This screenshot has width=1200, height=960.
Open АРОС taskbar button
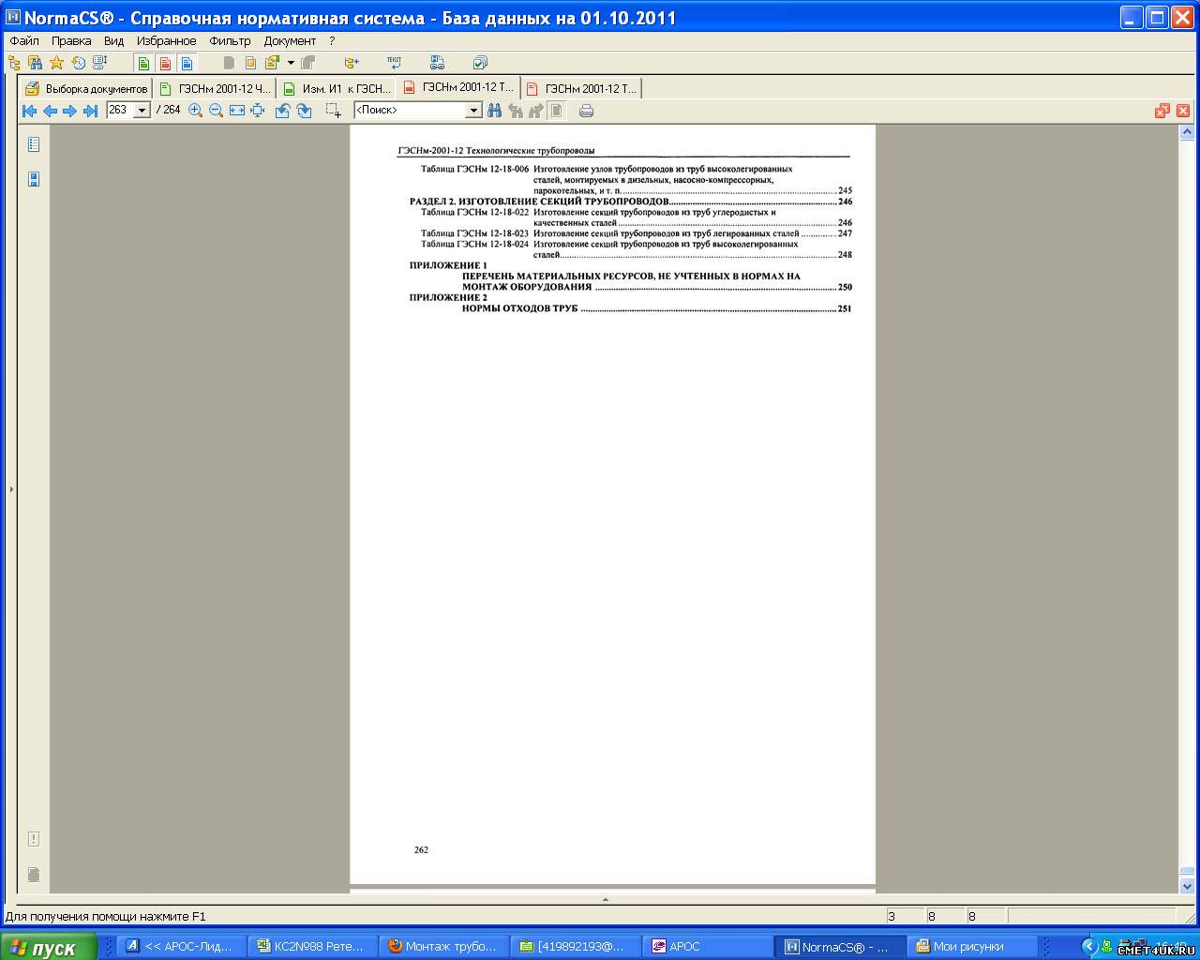point(708,947)
